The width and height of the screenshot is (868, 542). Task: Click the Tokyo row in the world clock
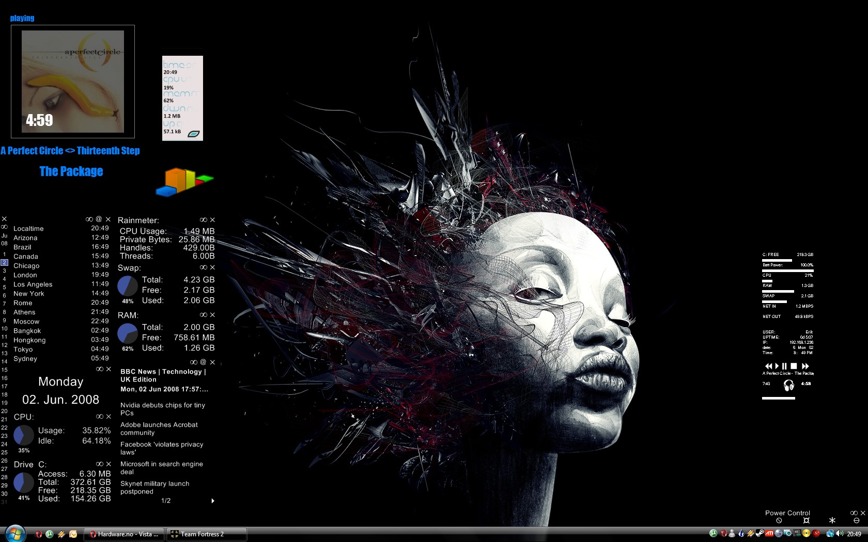point(61,349)
